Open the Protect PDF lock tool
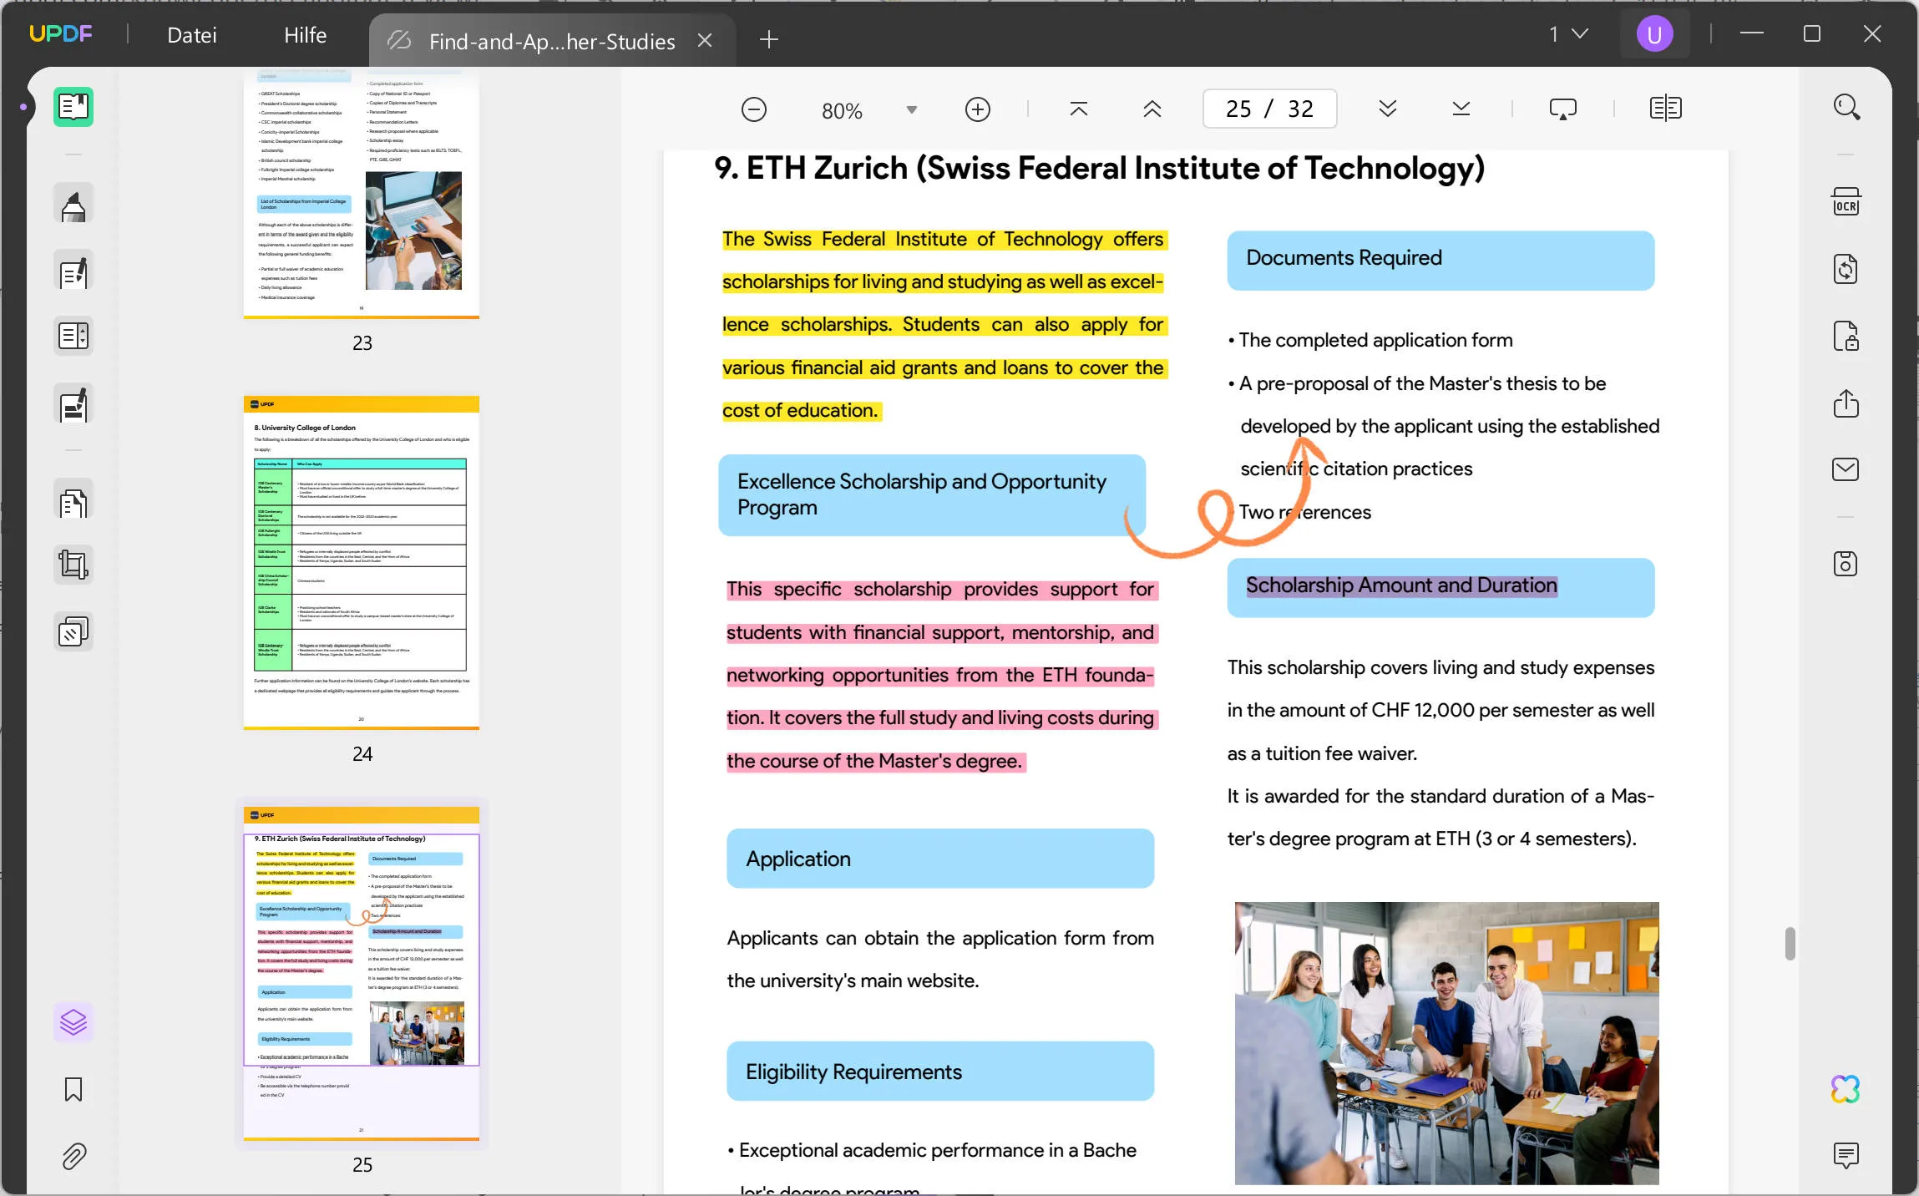 (x=1846, y=336)
